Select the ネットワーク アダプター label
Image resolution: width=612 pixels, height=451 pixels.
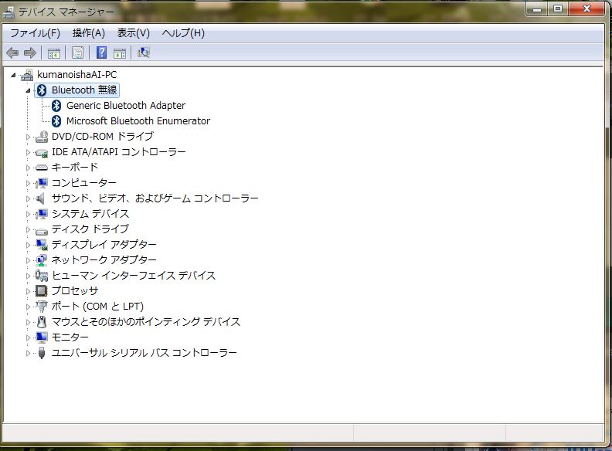(x=104, y=259)
